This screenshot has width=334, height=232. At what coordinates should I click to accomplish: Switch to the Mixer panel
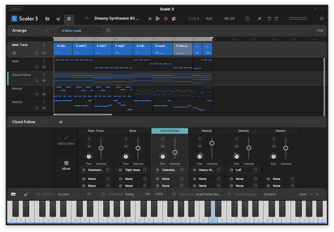[66, 166]
